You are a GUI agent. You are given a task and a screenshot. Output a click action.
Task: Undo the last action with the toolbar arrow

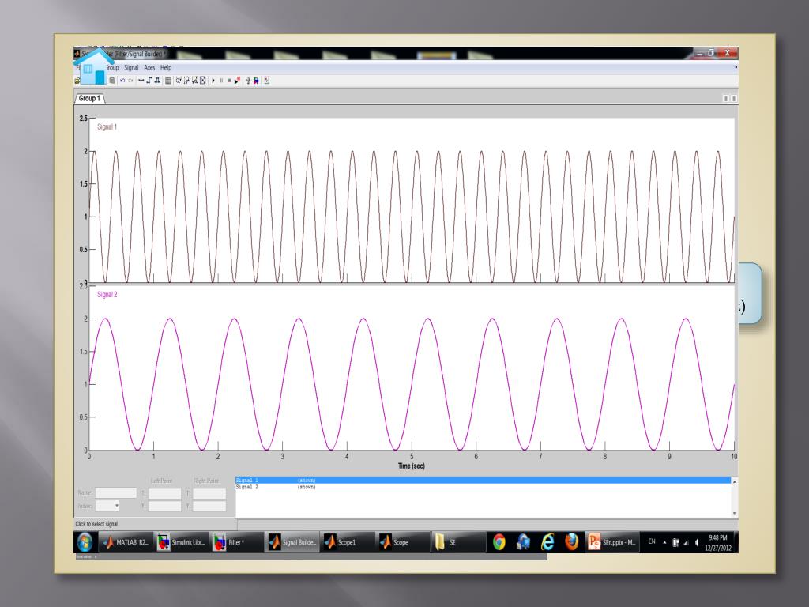click(122, 81)
